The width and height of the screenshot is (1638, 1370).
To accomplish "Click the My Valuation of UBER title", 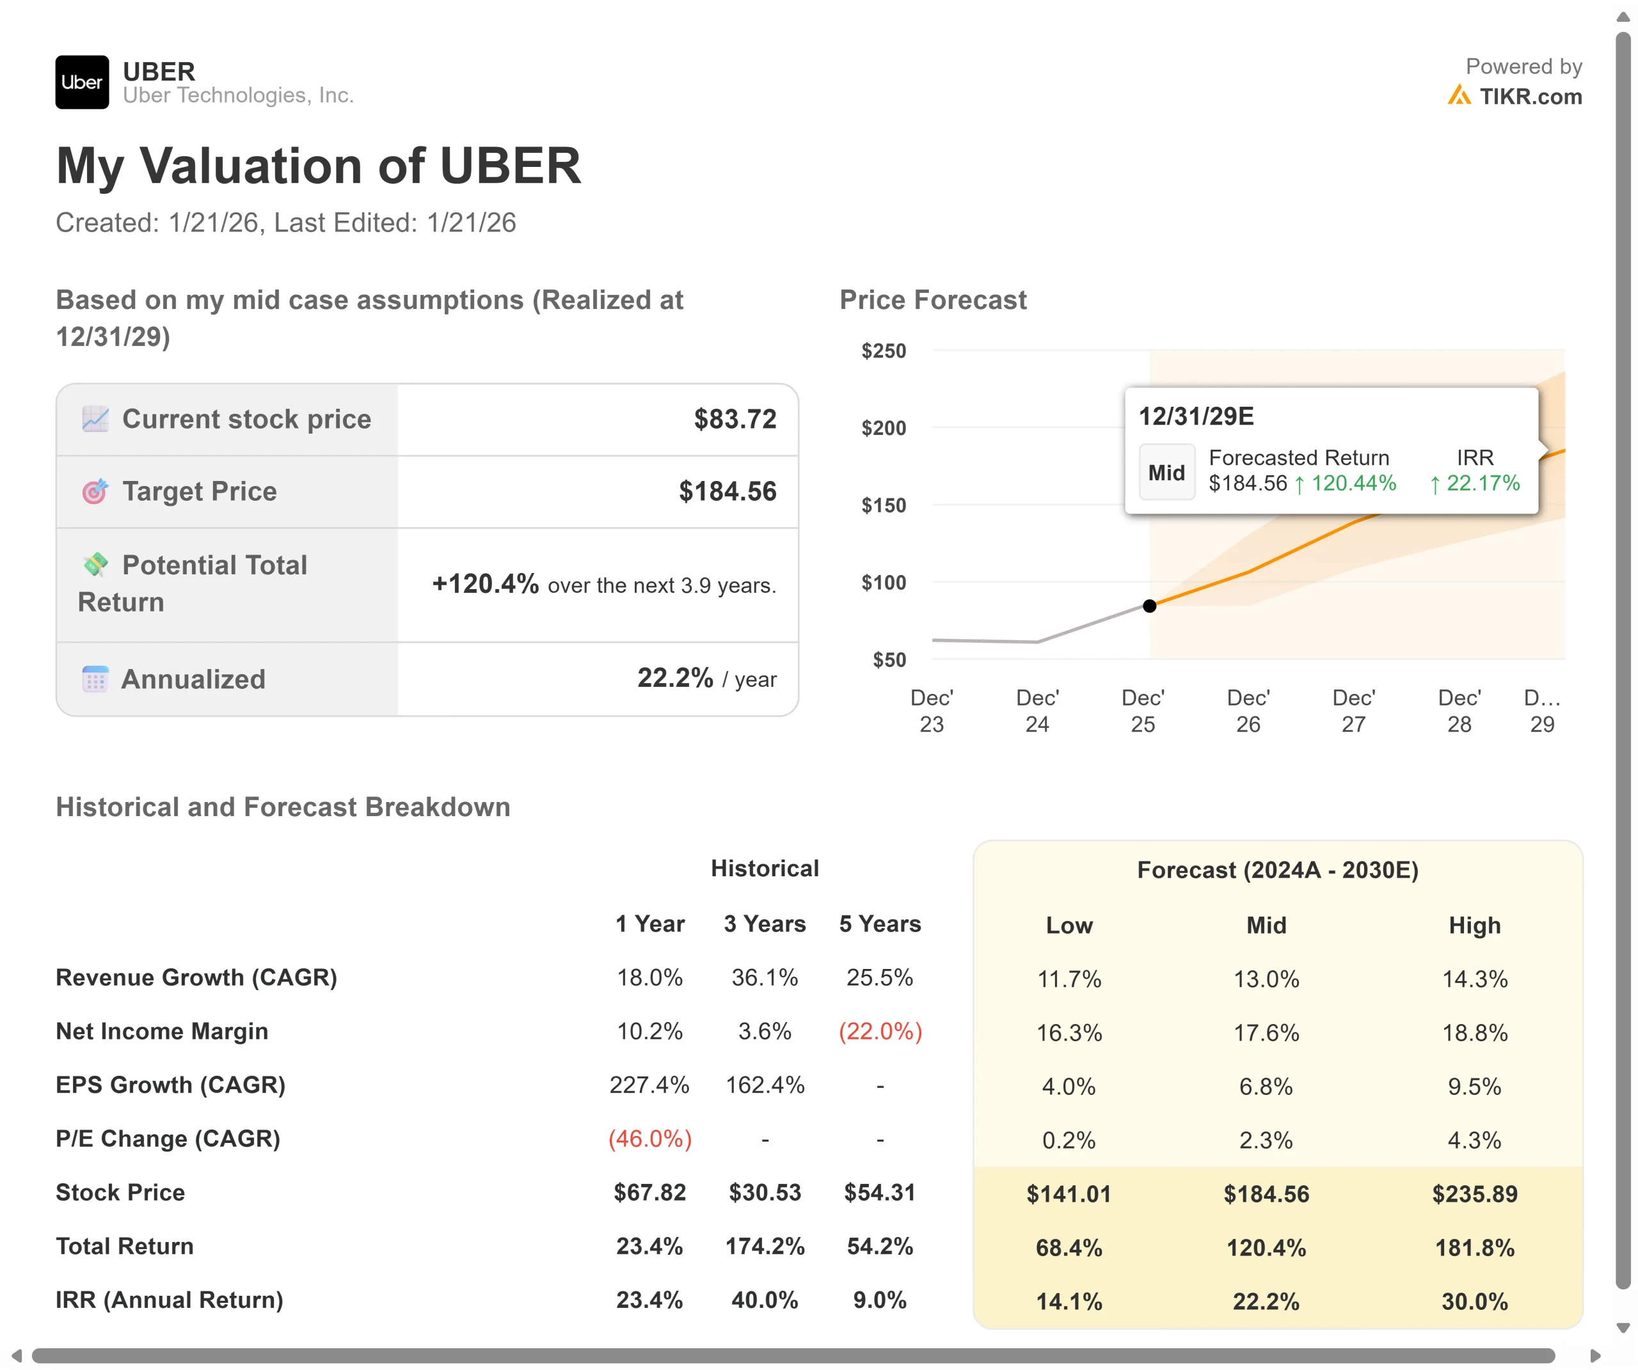I will click(319, 165).
